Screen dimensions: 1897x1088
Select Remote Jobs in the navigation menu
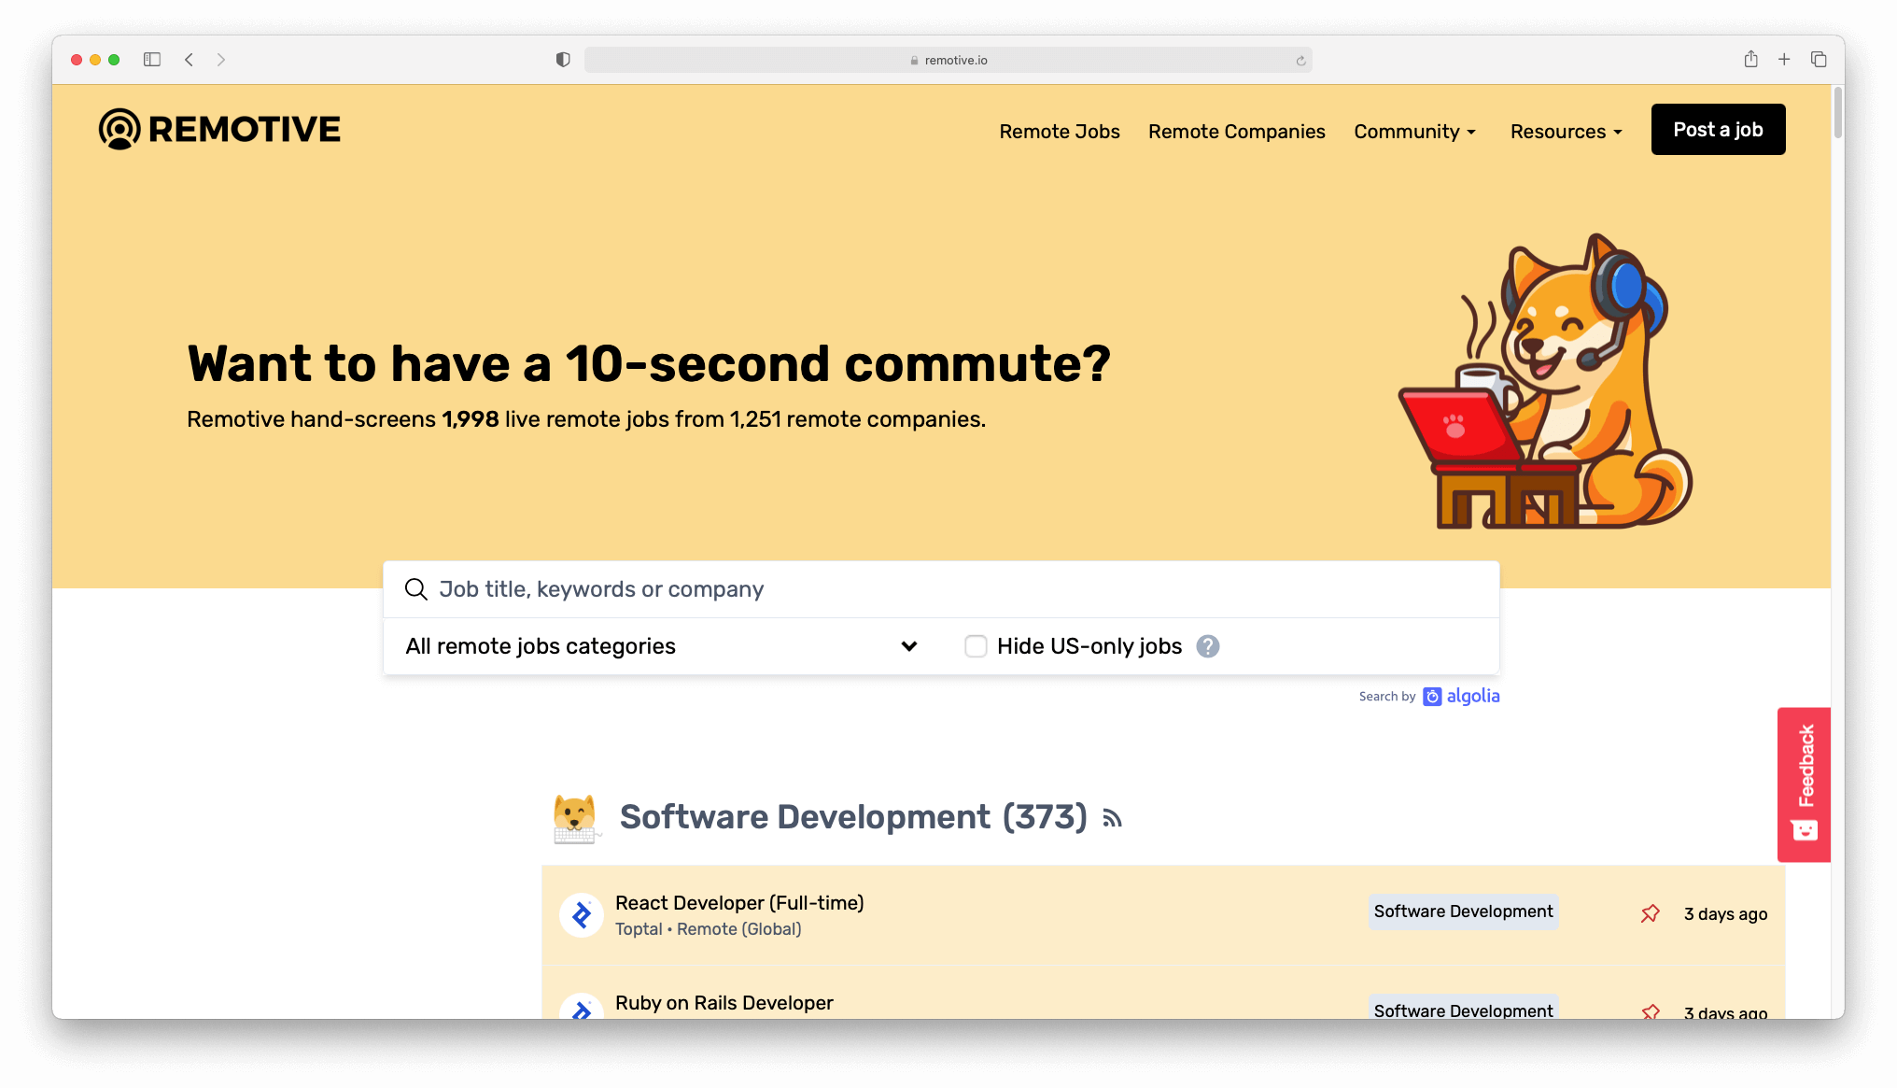(1060, 132)
